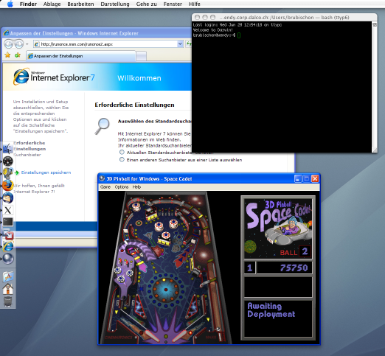385x356 pixels.
Task: Click the Pinball maximize button
Action: (307, 178)
